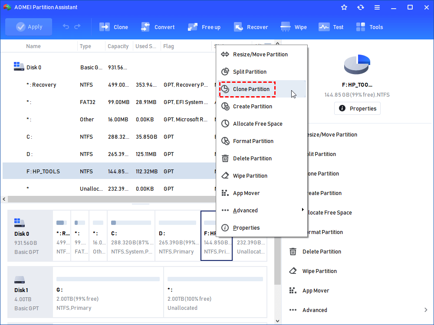The width and height of the screenshot is (434, 325).
Task: Click the trash icon beside Delete Partition in side panel
Action: (x=293, y=251)
